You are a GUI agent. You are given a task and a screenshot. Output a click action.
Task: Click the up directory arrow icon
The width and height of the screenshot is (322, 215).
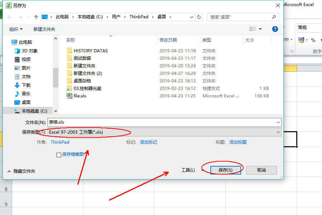[x=36, y=17]
